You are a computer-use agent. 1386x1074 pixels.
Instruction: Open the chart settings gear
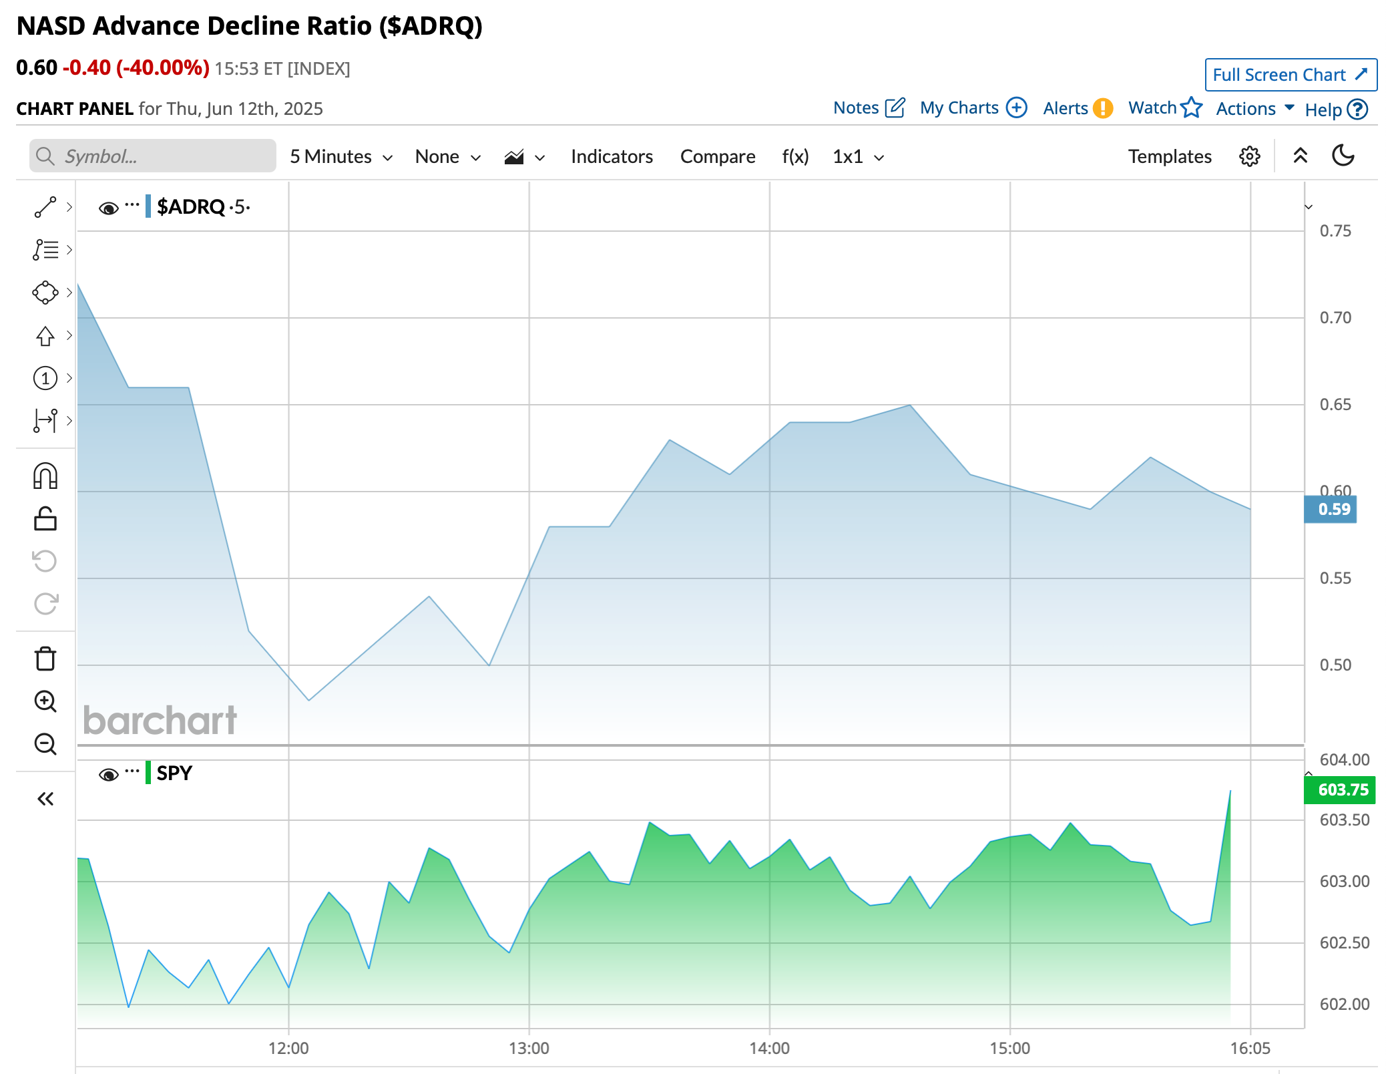click(1249, 156)
